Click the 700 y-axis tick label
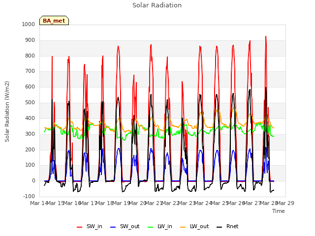 30,71
